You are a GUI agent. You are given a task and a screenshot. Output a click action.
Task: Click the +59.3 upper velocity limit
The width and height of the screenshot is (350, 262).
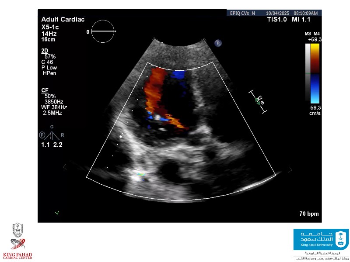click(x=314, y=39)
